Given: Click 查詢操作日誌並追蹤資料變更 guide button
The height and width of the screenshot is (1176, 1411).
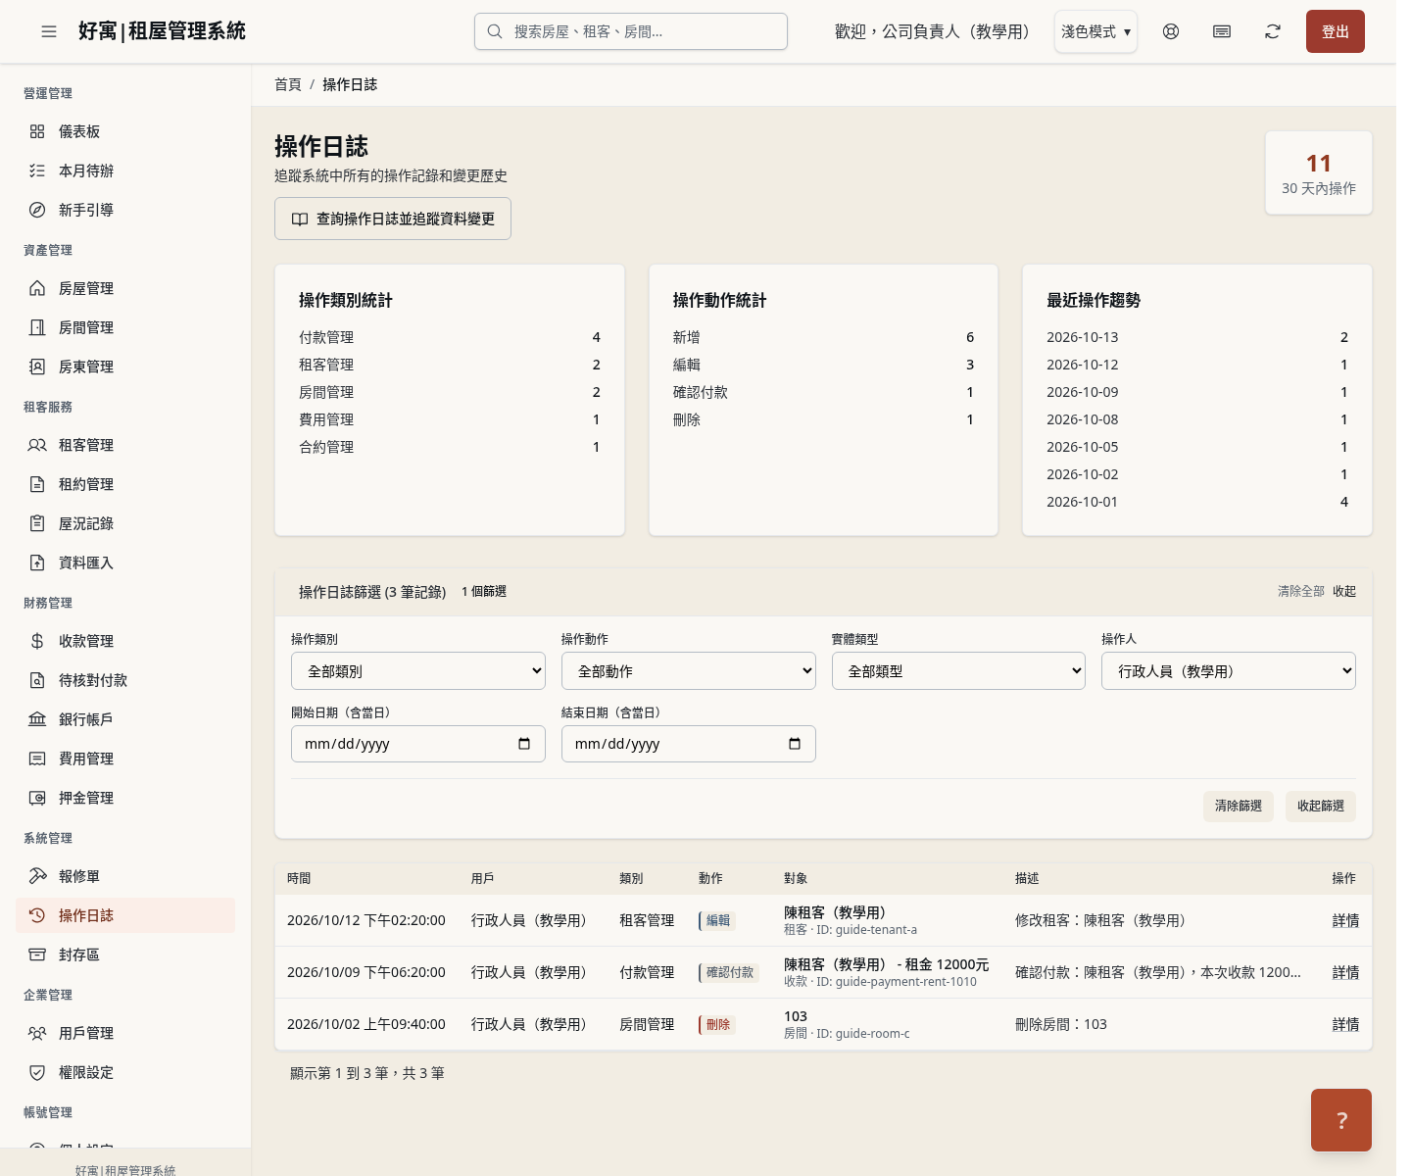Looking at the screenshot, I should [x=393, y=219].
